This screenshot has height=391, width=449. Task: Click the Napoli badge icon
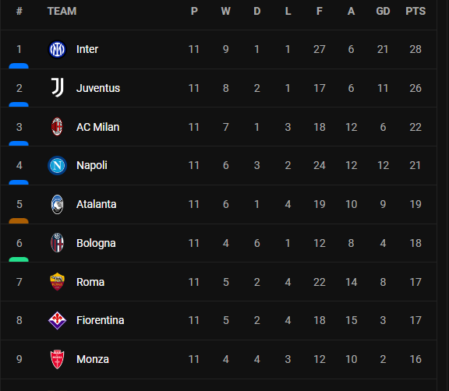[x=57, y=165]
